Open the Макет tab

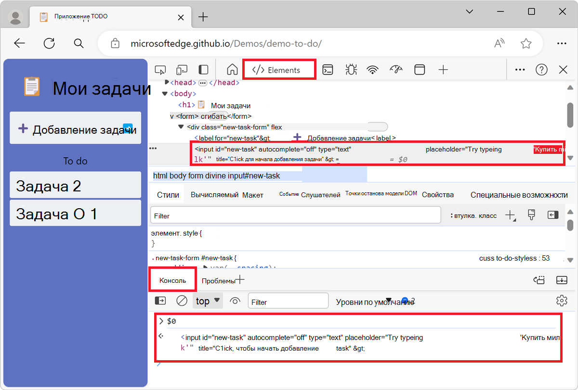(253, 195)
